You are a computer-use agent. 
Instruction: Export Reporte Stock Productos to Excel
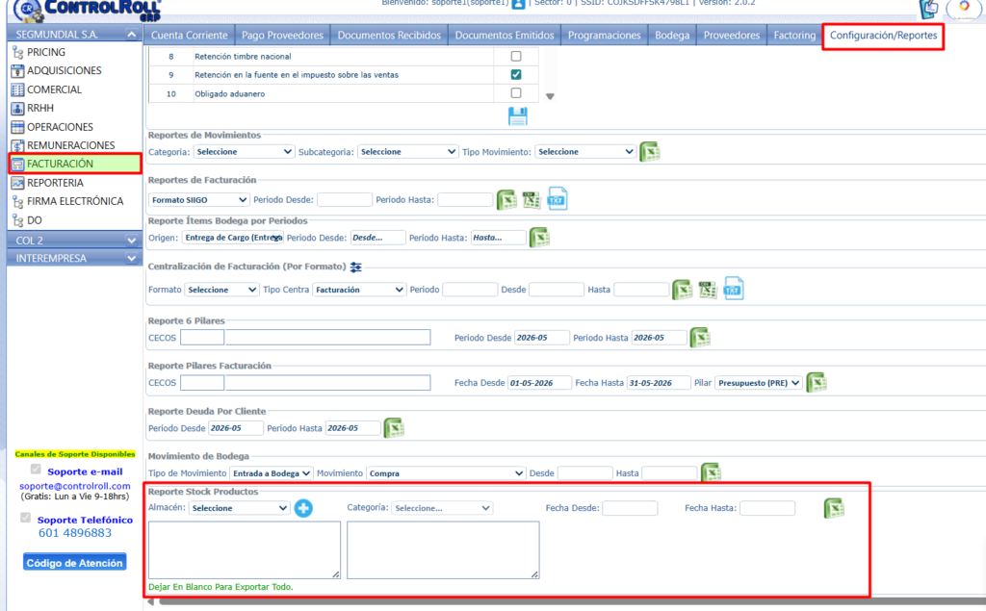(834, 508)
